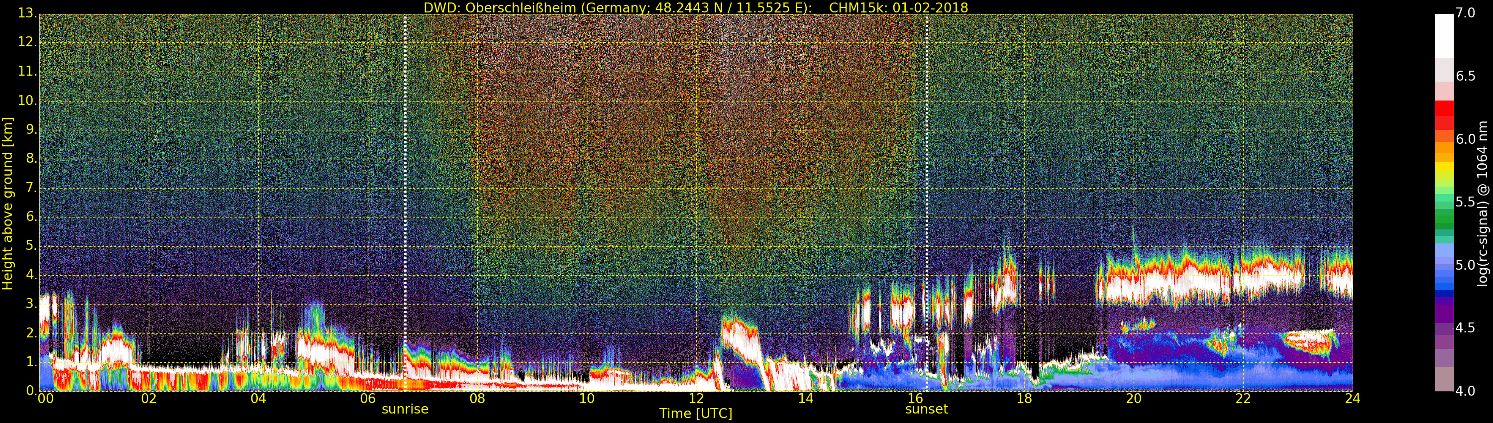This screenshot has height=423, width=1493.
Task: Click the 00 hour tick on time axis
Action: point(45,399)
